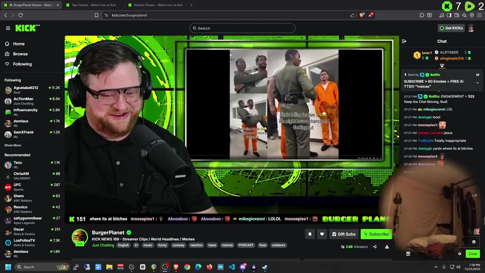485x273 pixels.
Task: Open the browser main menu
Action: click(x=480, y=15)
